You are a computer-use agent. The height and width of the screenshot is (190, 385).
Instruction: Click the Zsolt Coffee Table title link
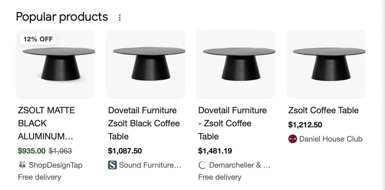[x=323, y=110]
